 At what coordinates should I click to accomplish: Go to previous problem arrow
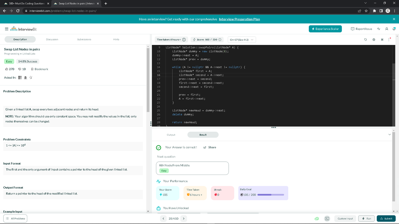click(163, 219)
